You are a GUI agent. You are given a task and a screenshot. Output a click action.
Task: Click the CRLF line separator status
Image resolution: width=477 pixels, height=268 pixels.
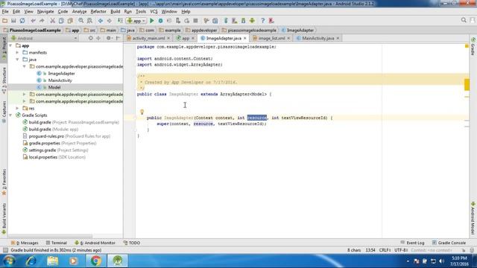pyautogui.click(x=385, y=250)
